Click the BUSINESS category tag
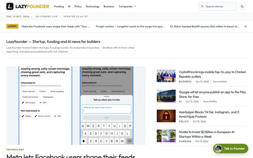This screenshot has height=158, width=253. (185, 81)
